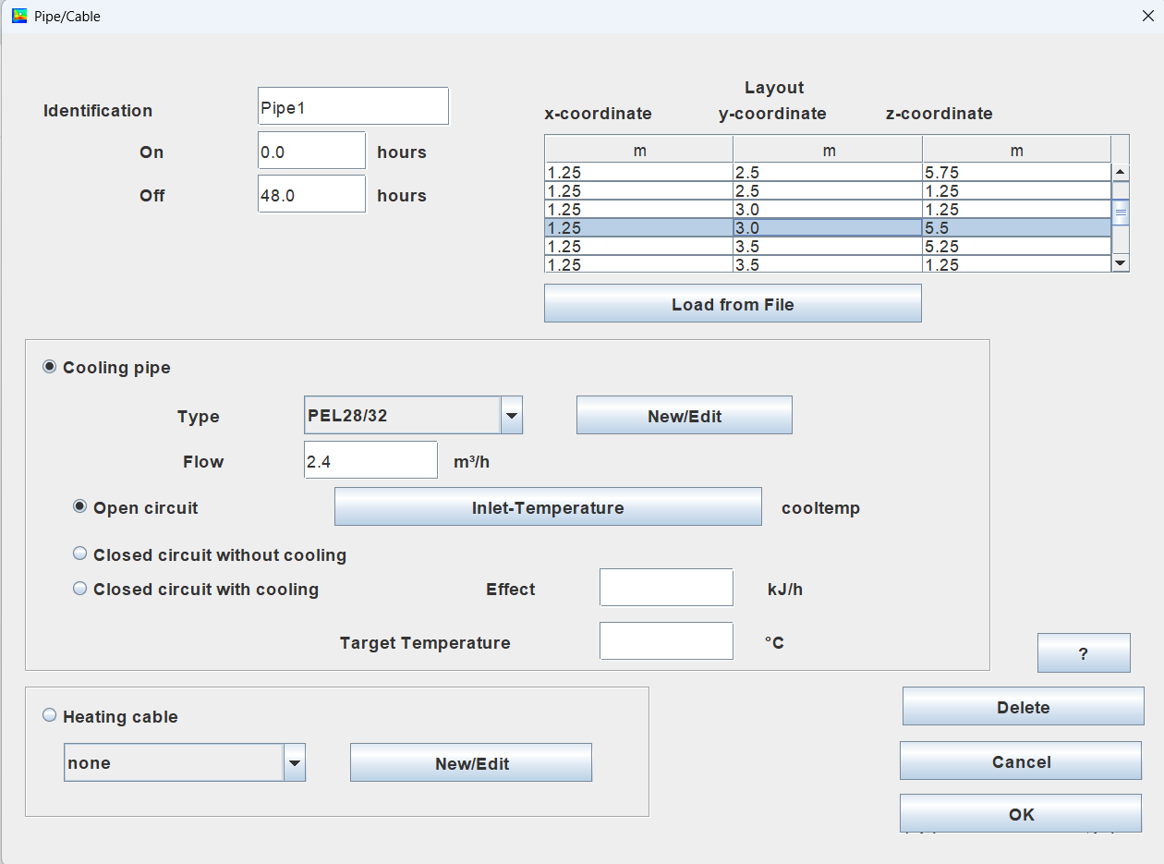Select the z-coordinate cell showing 5.75
The image size is (1164, 864).
click(x=1015, y=173)
